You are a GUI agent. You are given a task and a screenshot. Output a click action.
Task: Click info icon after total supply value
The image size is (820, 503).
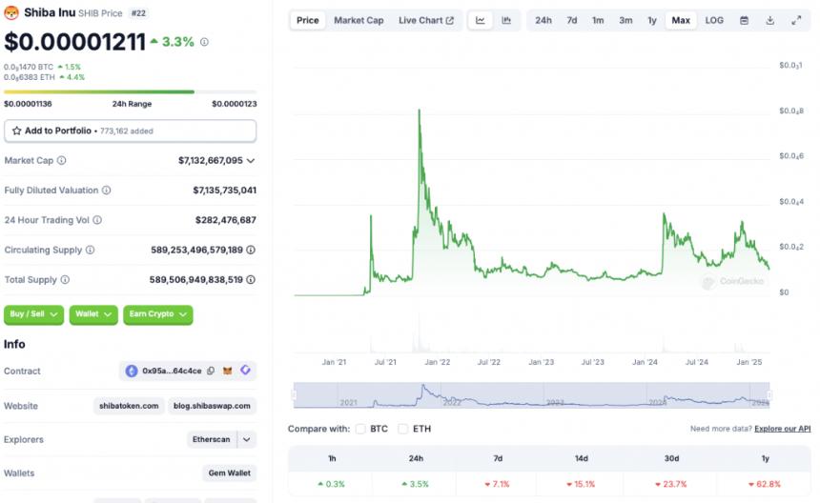(x=251, y=279)
